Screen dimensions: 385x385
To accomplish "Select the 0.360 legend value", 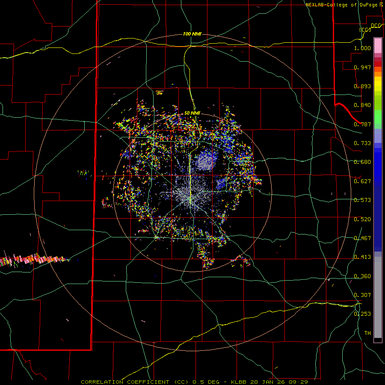I will tap(362, 276).
